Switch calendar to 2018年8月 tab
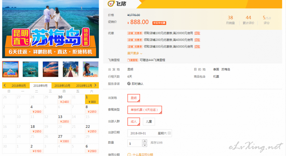 (x=19, y=86)
